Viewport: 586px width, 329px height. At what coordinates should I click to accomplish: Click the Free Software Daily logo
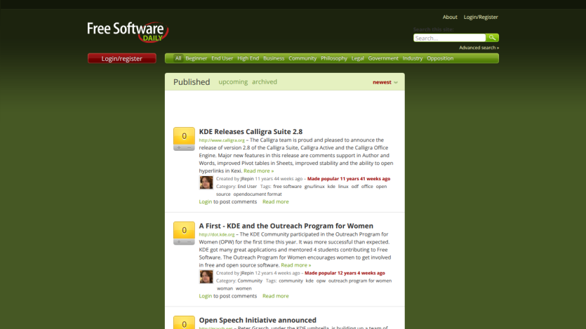click(x=128, y=32)
